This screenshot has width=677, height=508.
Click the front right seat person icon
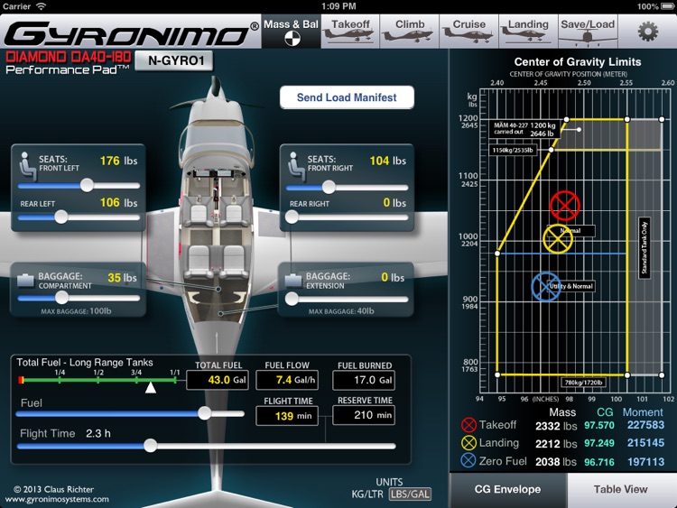296,166
